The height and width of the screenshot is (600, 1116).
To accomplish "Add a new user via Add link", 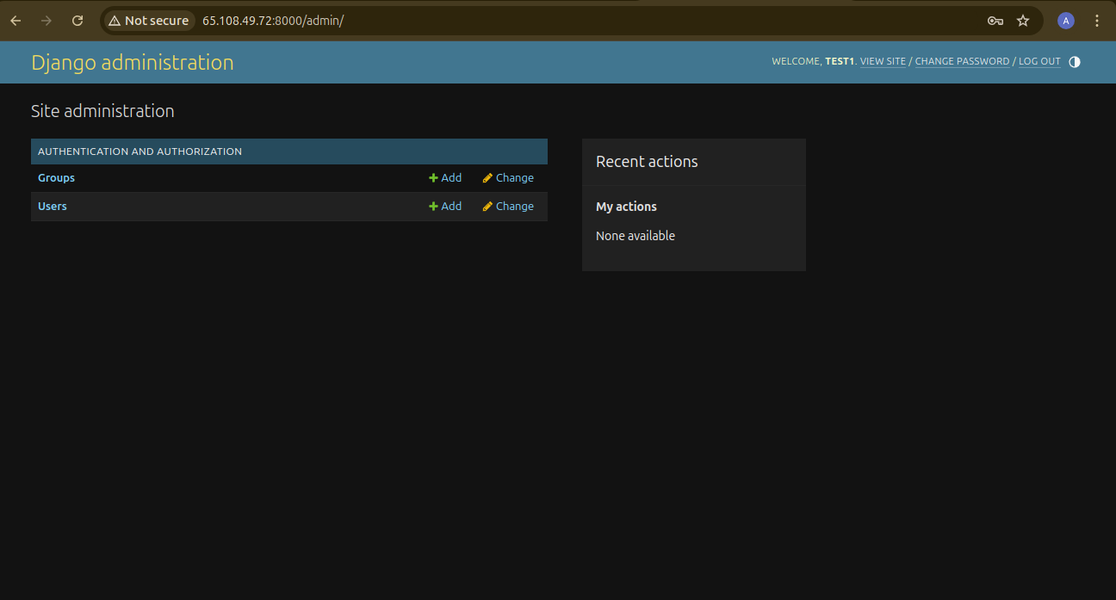I will point(445,207).
